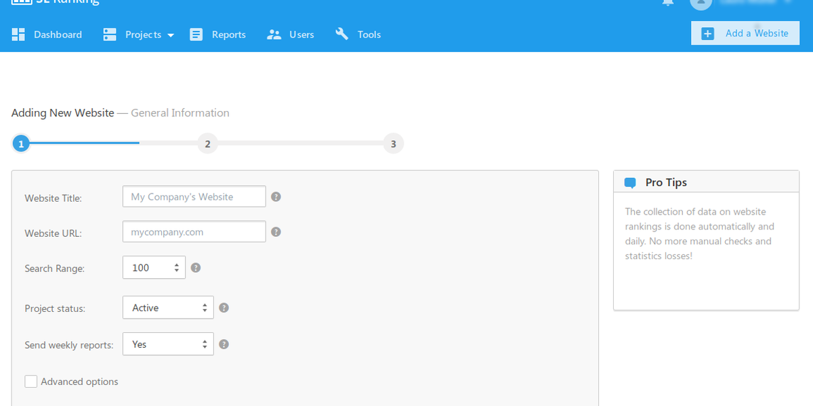
Task: Expand the Projects menu
Action: tap(139, 35)
